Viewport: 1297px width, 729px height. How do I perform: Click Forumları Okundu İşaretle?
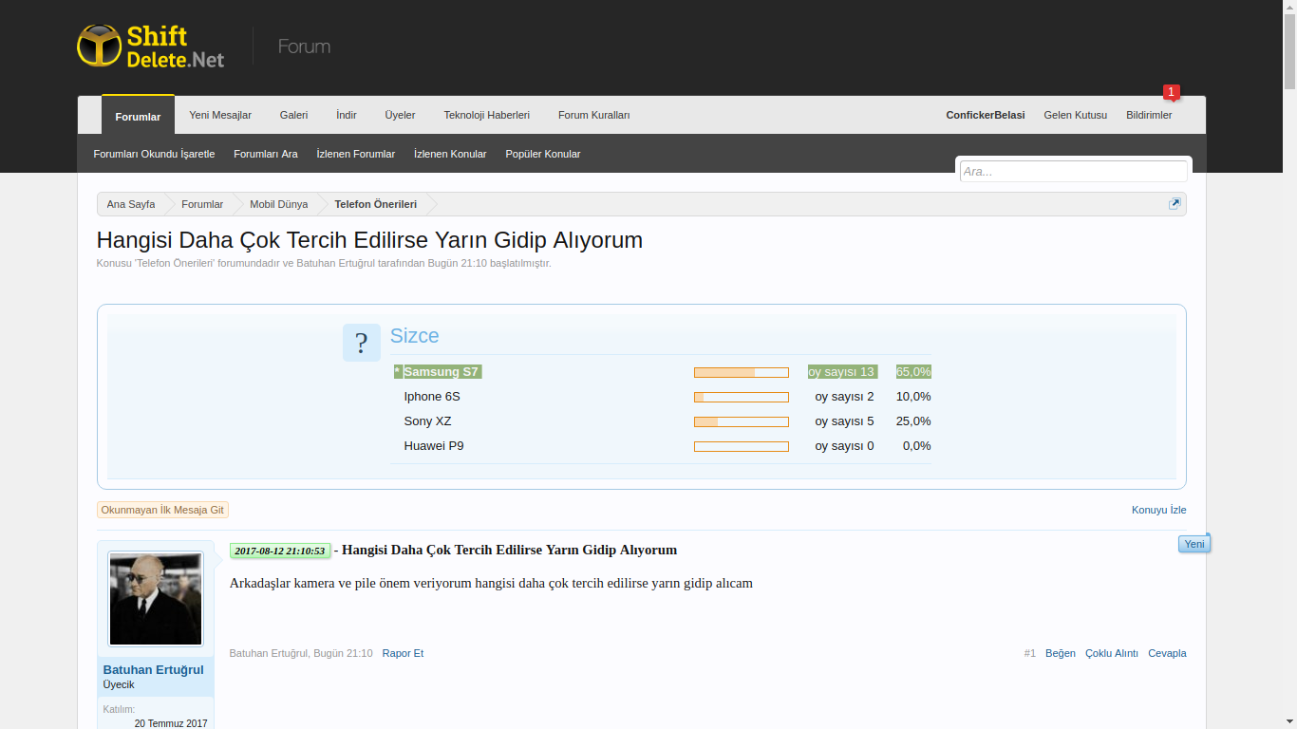point(154,154)
